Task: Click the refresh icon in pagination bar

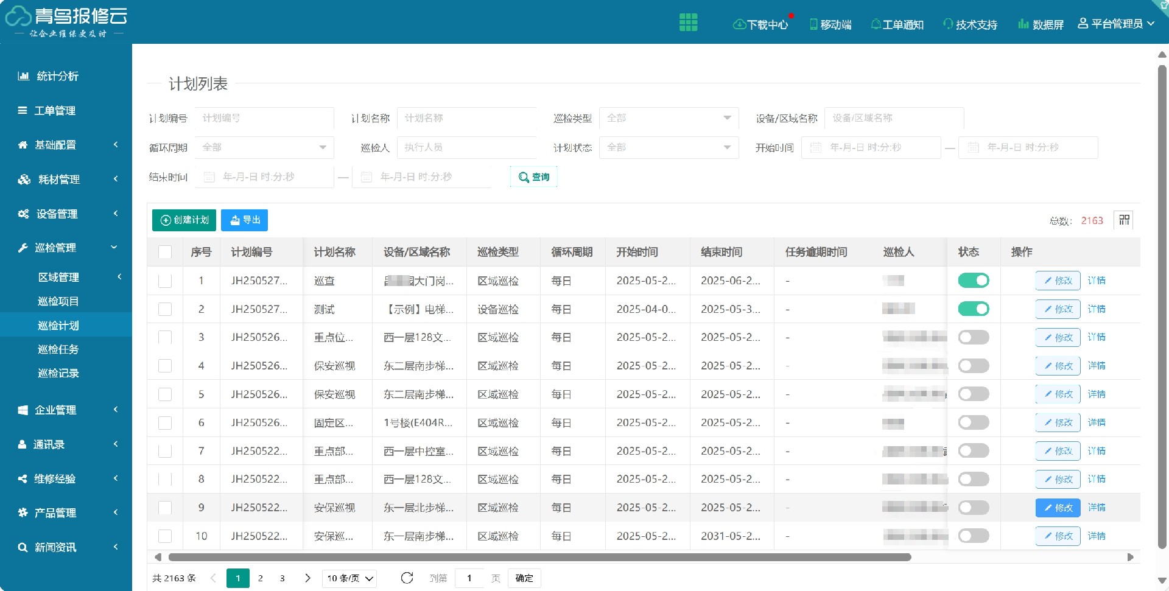Action: point(406,578)
